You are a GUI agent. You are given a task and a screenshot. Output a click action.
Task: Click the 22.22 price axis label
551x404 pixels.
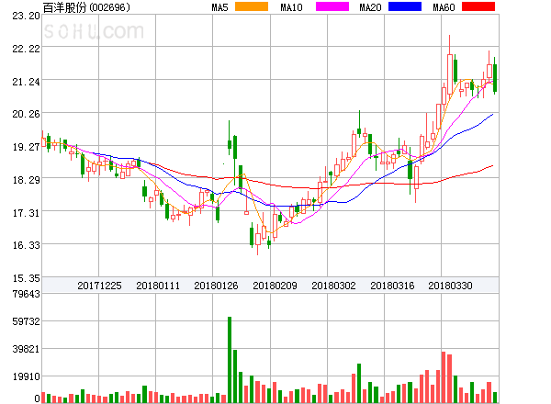pos(26,49)
